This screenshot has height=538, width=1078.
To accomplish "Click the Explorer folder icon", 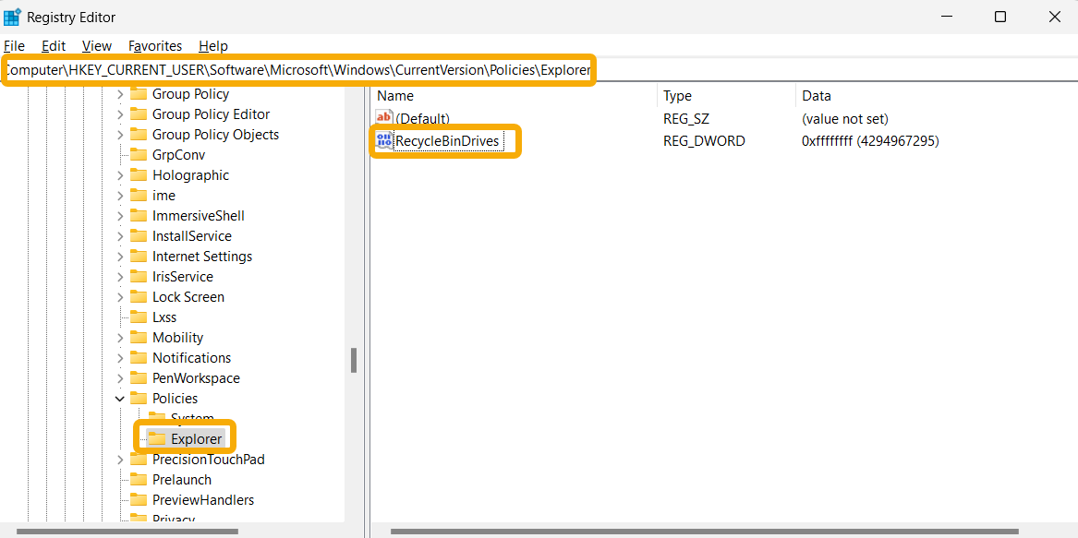I will tap(159, 437).
